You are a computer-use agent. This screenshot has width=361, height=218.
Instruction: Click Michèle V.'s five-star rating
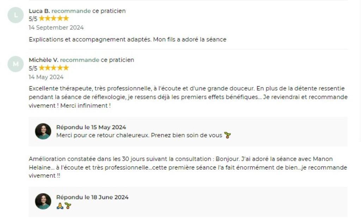(x=54, y=68)
